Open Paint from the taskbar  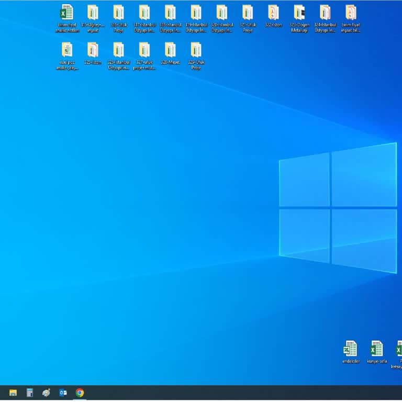coord(47,393)
